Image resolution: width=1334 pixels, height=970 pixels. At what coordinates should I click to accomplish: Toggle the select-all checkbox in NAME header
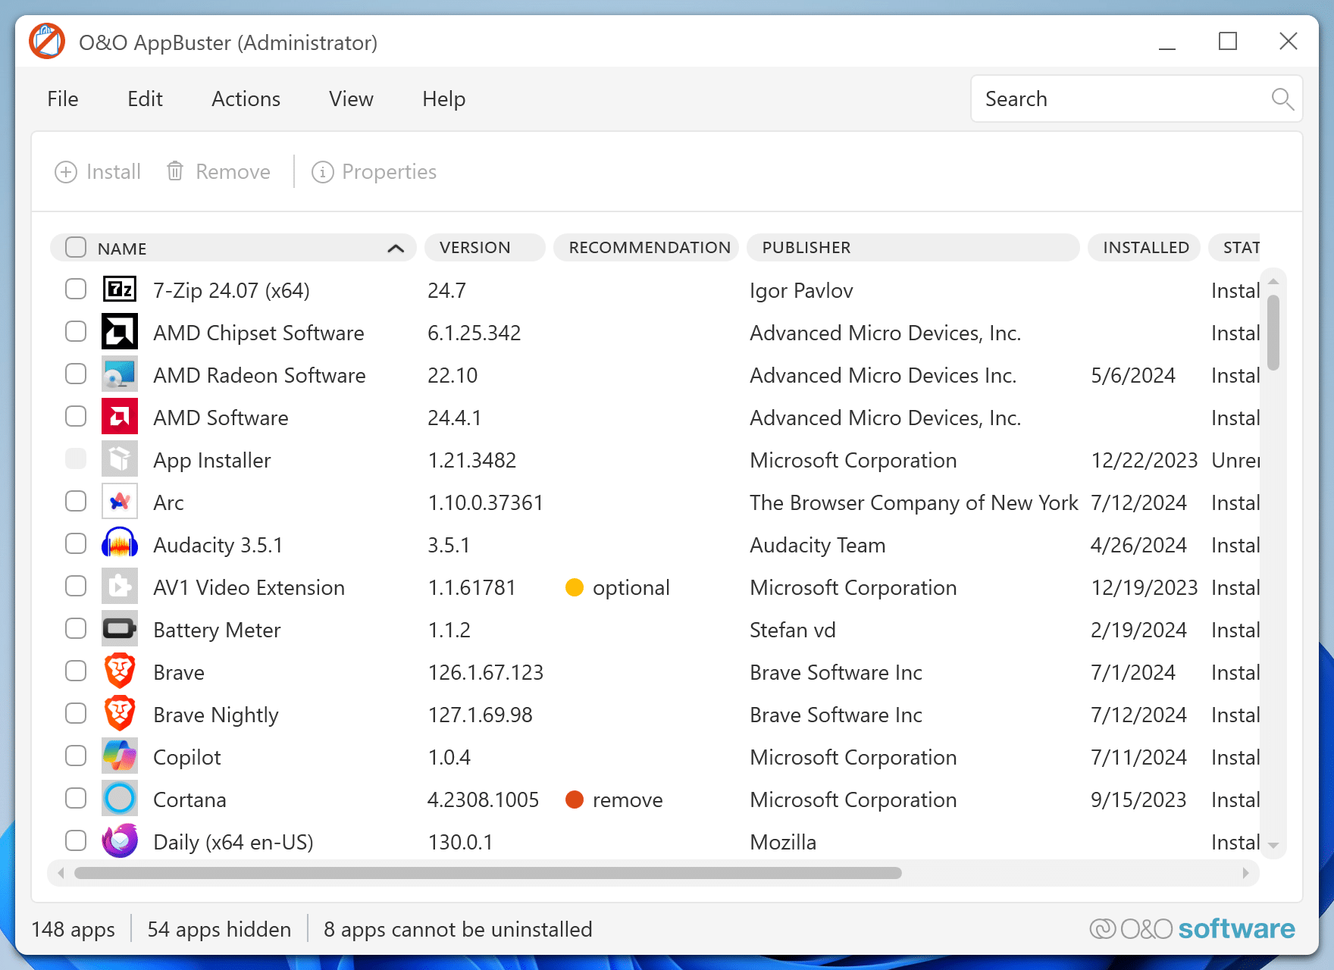coord(76,247)
